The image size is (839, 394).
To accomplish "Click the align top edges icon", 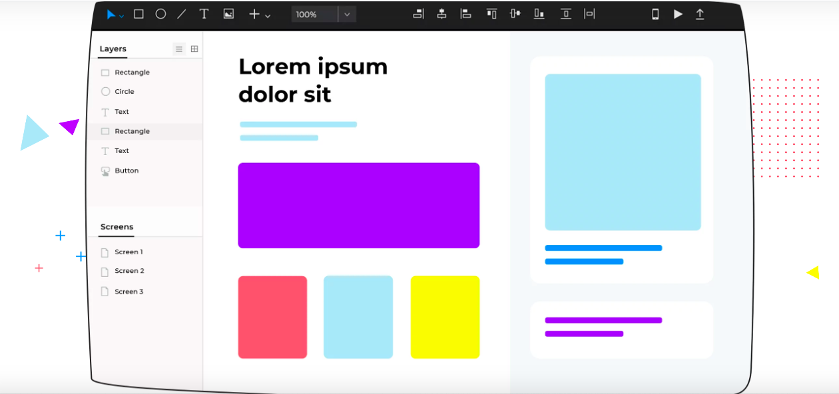I will click(491, 14).
